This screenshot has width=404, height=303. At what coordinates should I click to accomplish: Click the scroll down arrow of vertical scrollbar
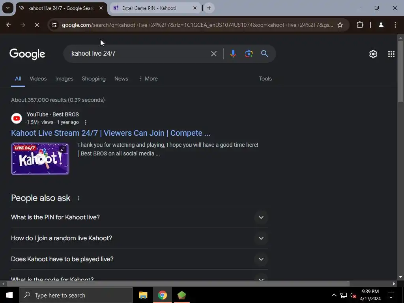pyautogui.click(x=400, y=277)
